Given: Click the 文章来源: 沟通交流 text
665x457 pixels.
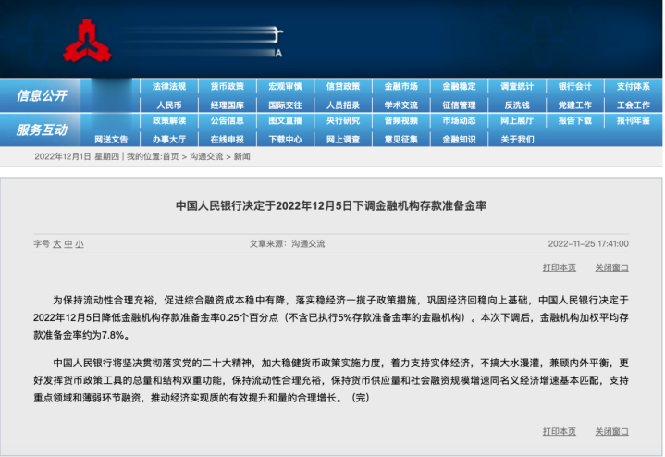Looking at the screenshot, I should pos(287,244).
